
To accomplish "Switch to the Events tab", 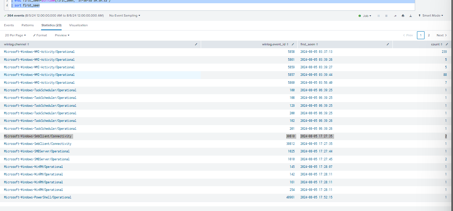I will pyautogui.click(x=9, y=25).
